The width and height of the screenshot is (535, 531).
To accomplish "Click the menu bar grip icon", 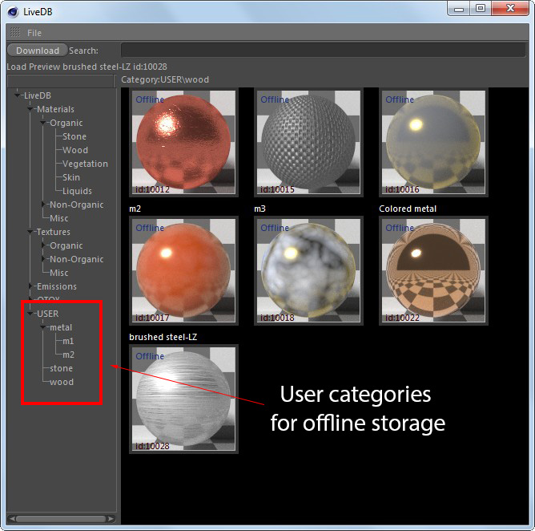I will tap(15, 32).
